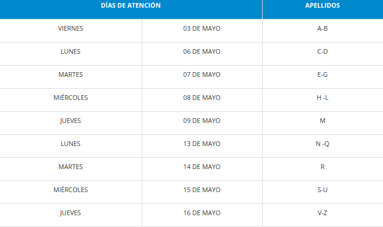This screenshot has width=383, height=227.
Task: Click the A-B surnames cell
Action: click(x=323, y=31)
